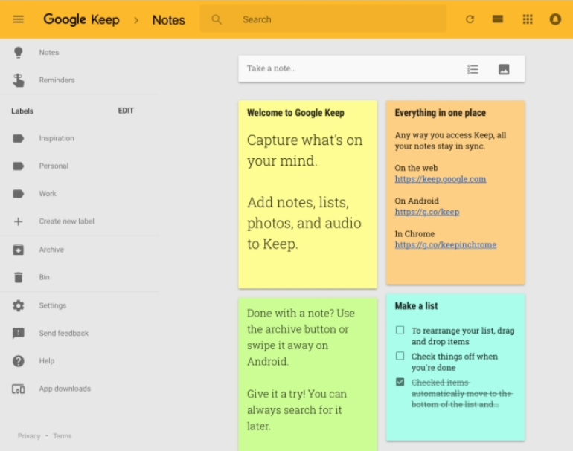This screenshot has height=451, width=573.
Task: Check 'Check things off when you're done'
Action: point(400,356)
